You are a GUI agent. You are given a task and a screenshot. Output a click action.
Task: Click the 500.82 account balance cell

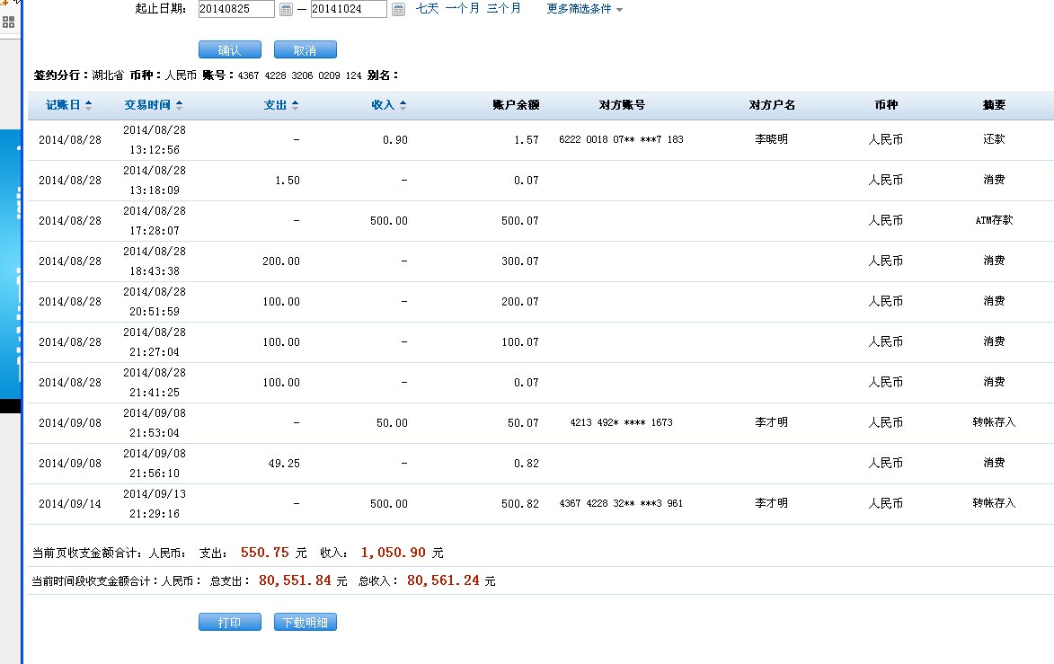pos(519,504)
